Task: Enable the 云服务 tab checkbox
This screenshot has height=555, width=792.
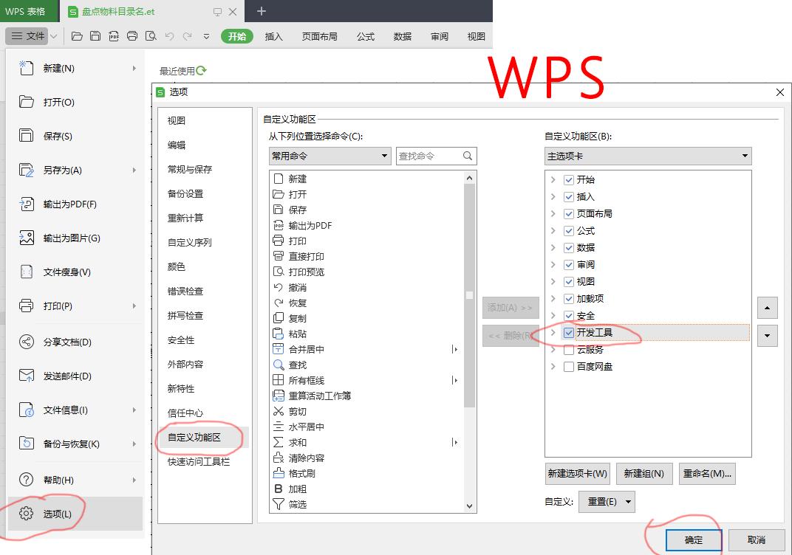Action: (x=568, y=349)
